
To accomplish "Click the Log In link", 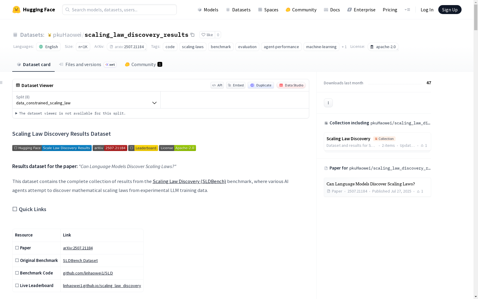I will click(x=427, y=10).
